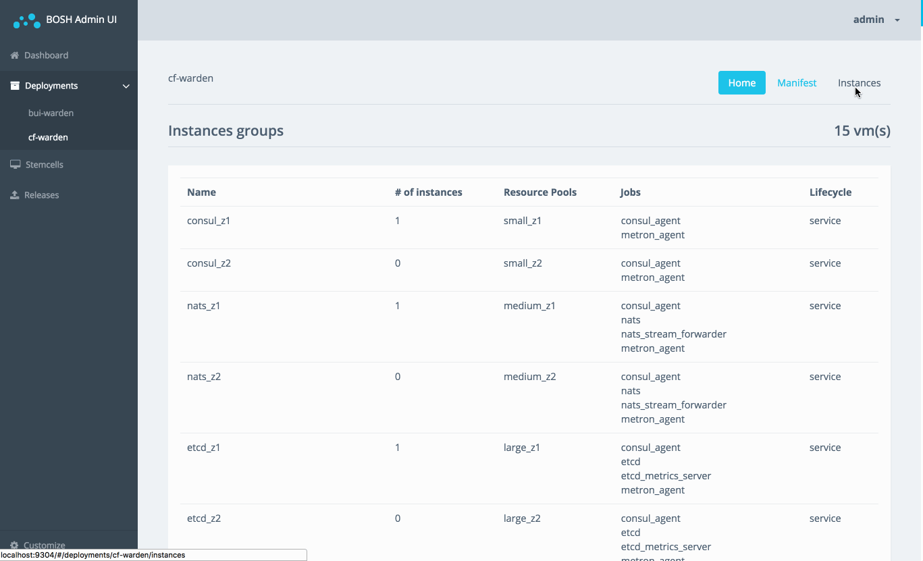This screenshot has height=561, width=923.
Task: Click the Releases upload icon
Action: pyautogui.click(x=15, y=195)
